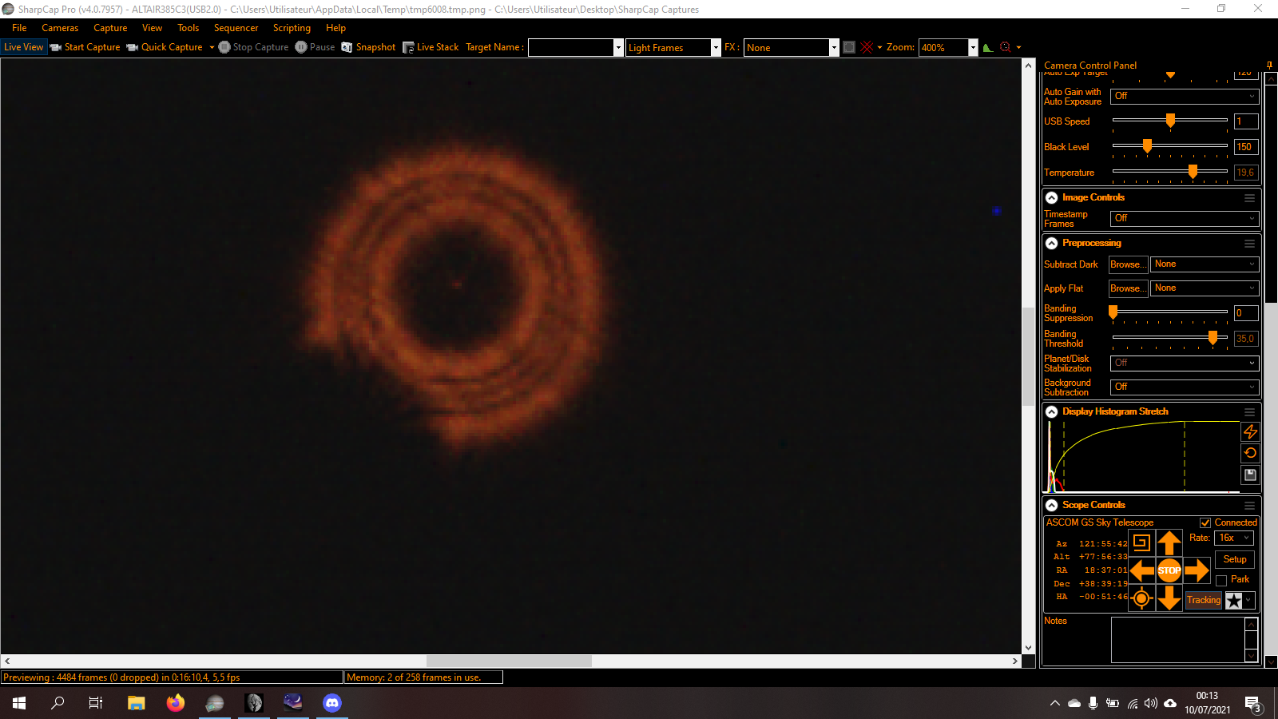Click the crosshair recenter icon

[x=1141, y=598]
